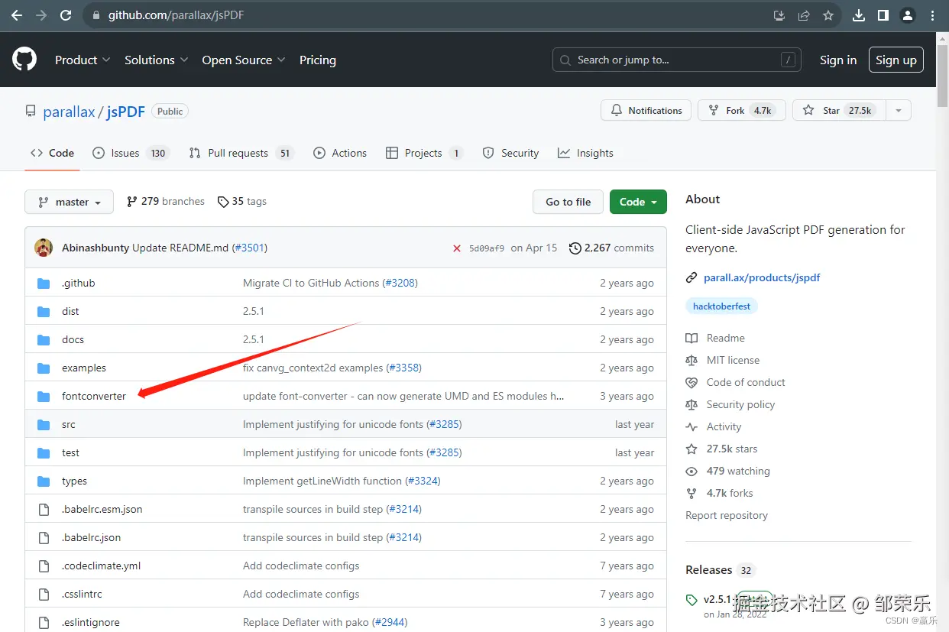
Task: Click hacktoberfest topic tag
Action: pyautogui.click(x=721, y=306)
